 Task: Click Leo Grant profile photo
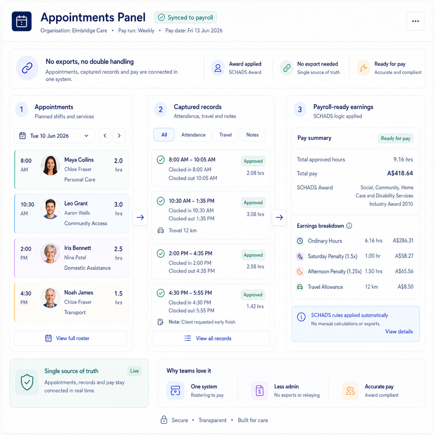pos(50,209)
